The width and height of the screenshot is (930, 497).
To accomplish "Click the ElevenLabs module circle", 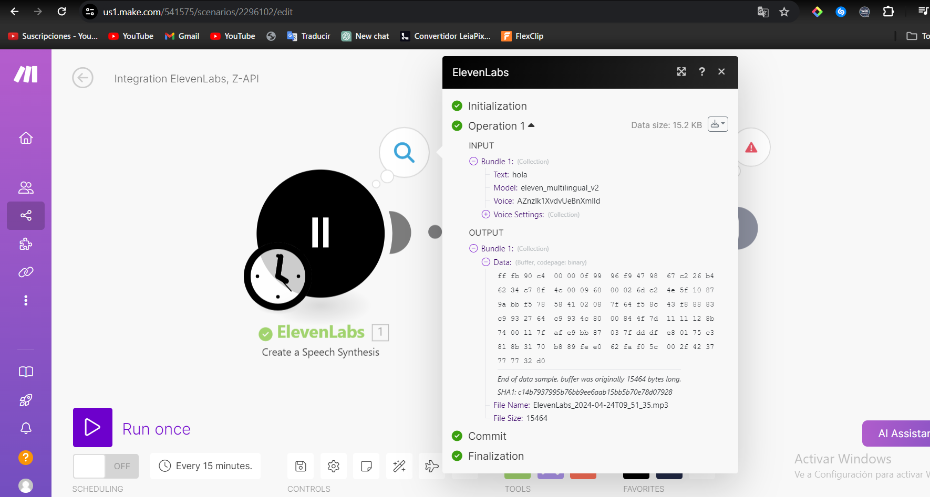I will pos(321,234).
